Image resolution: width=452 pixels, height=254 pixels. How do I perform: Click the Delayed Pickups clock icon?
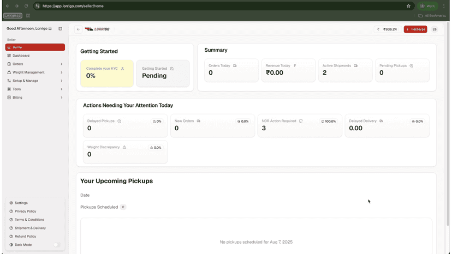(x=119, y=121)
